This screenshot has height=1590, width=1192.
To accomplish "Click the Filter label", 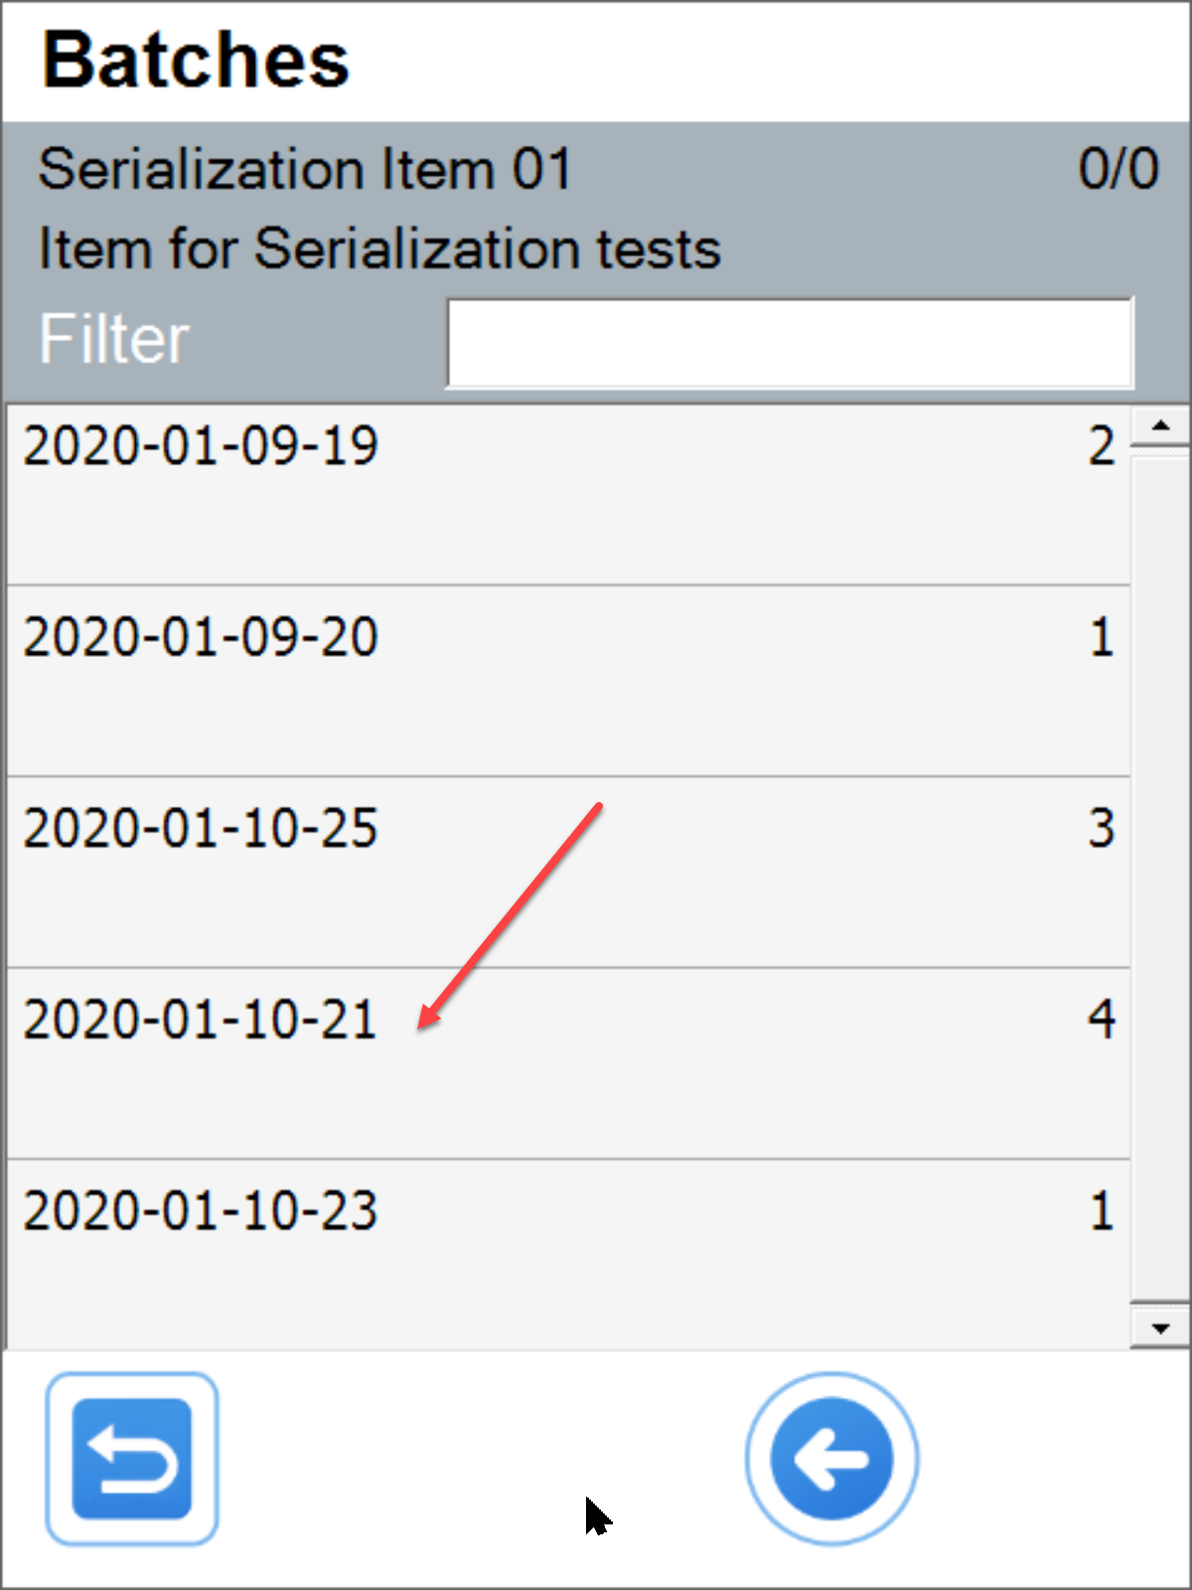I will [x=112, y=339].
